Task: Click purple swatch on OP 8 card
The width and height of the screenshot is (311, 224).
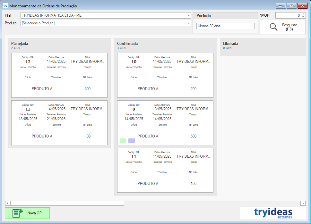Action: pyautogui.click(x=132, y=141)
